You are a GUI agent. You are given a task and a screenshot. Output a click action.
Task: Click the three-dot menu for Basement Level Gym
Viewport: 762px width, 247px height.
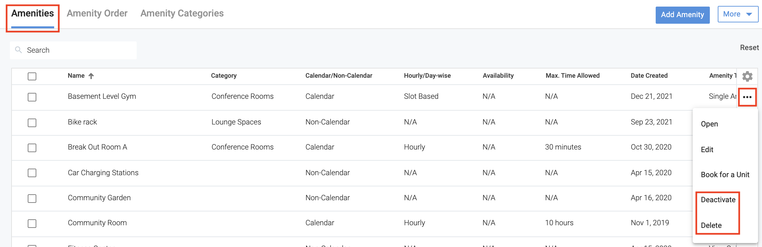pos(747,97)
